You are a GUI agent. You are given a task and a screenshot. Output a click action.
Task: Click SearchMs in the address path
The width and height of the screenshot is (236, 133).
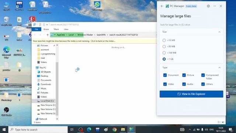click(101, 35)
